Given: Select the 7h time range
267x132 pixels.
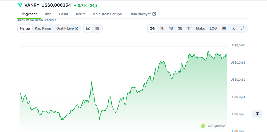Looking at the screenshot, I should [x=162, y=28].
